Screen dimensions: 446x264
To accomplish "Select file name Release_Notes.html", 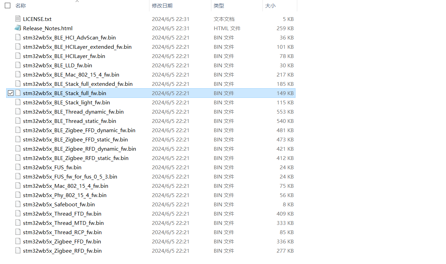I will [x=48, y=28].
